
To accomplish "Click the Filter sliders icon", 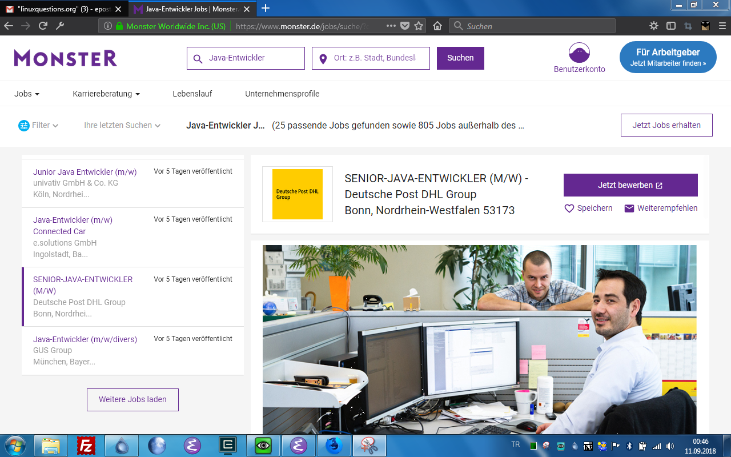I will (23, 125).
